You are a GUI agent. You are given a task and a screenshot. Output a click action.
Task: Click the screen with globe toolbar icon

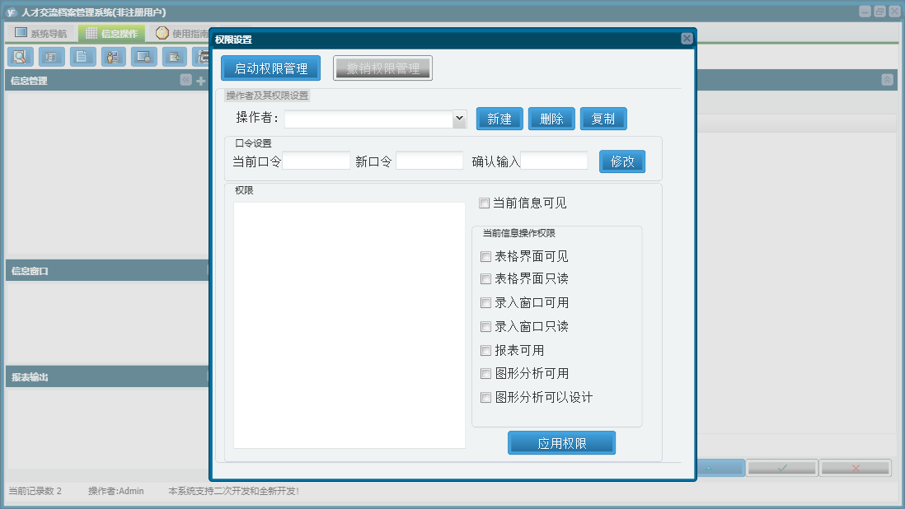click(x=143, y=57)
